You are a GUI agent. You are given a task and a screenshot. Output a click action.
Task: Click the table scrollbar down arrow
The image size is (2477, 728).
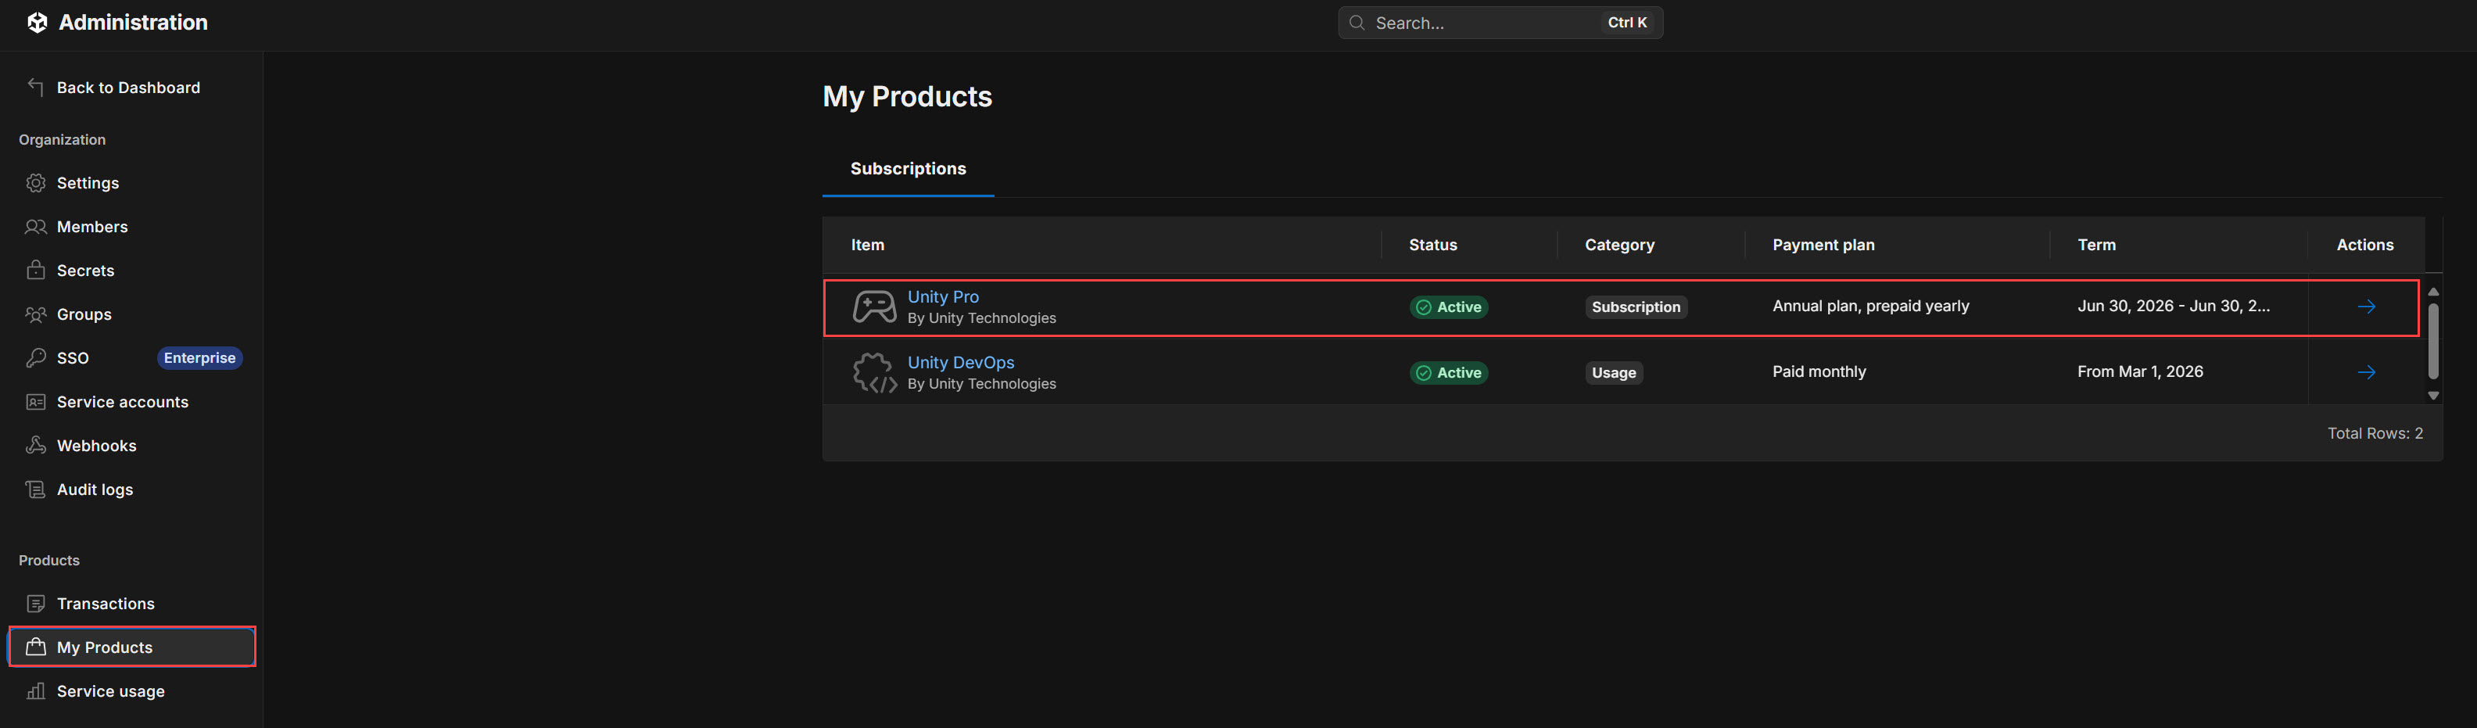coord(2432,396)
